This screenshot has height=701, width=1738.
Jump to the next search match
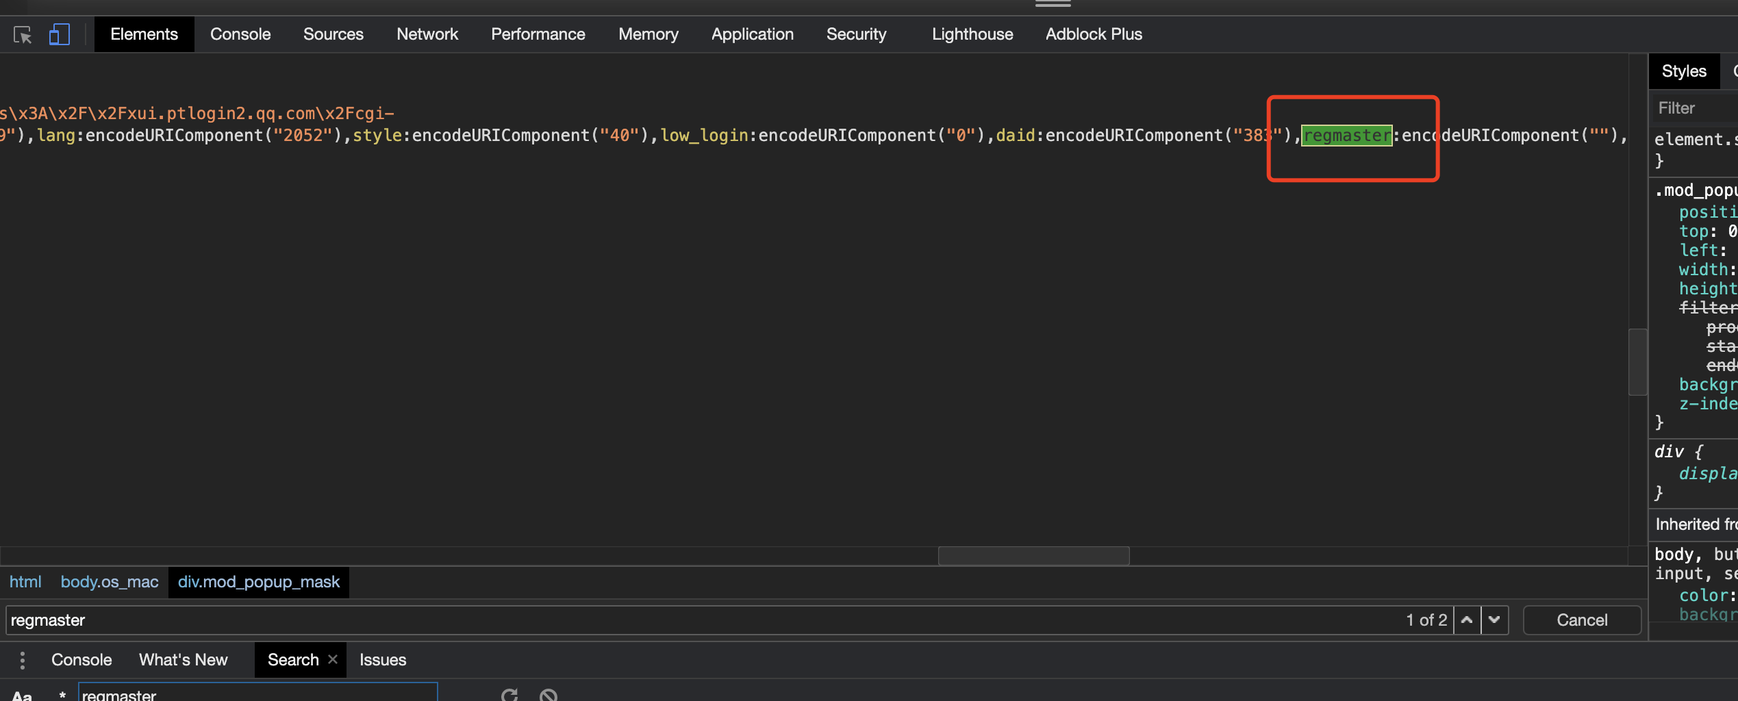coord(1495,620)
